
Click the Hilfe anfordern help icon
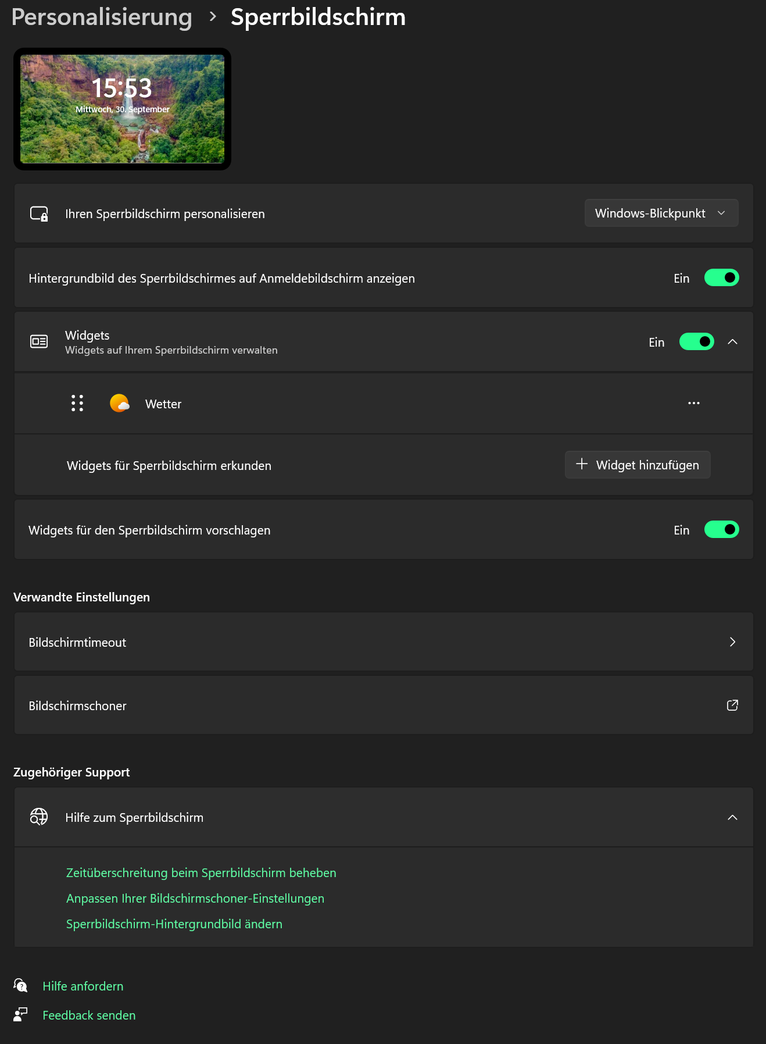(x=20, y=985)
